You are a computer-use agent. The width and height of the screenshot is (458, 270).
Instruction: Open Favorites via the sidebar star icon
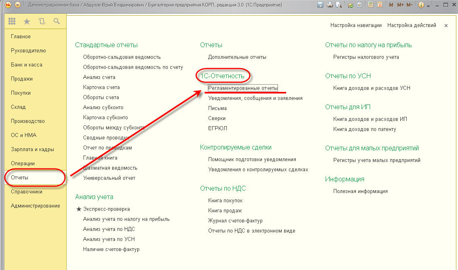[27, 21]
